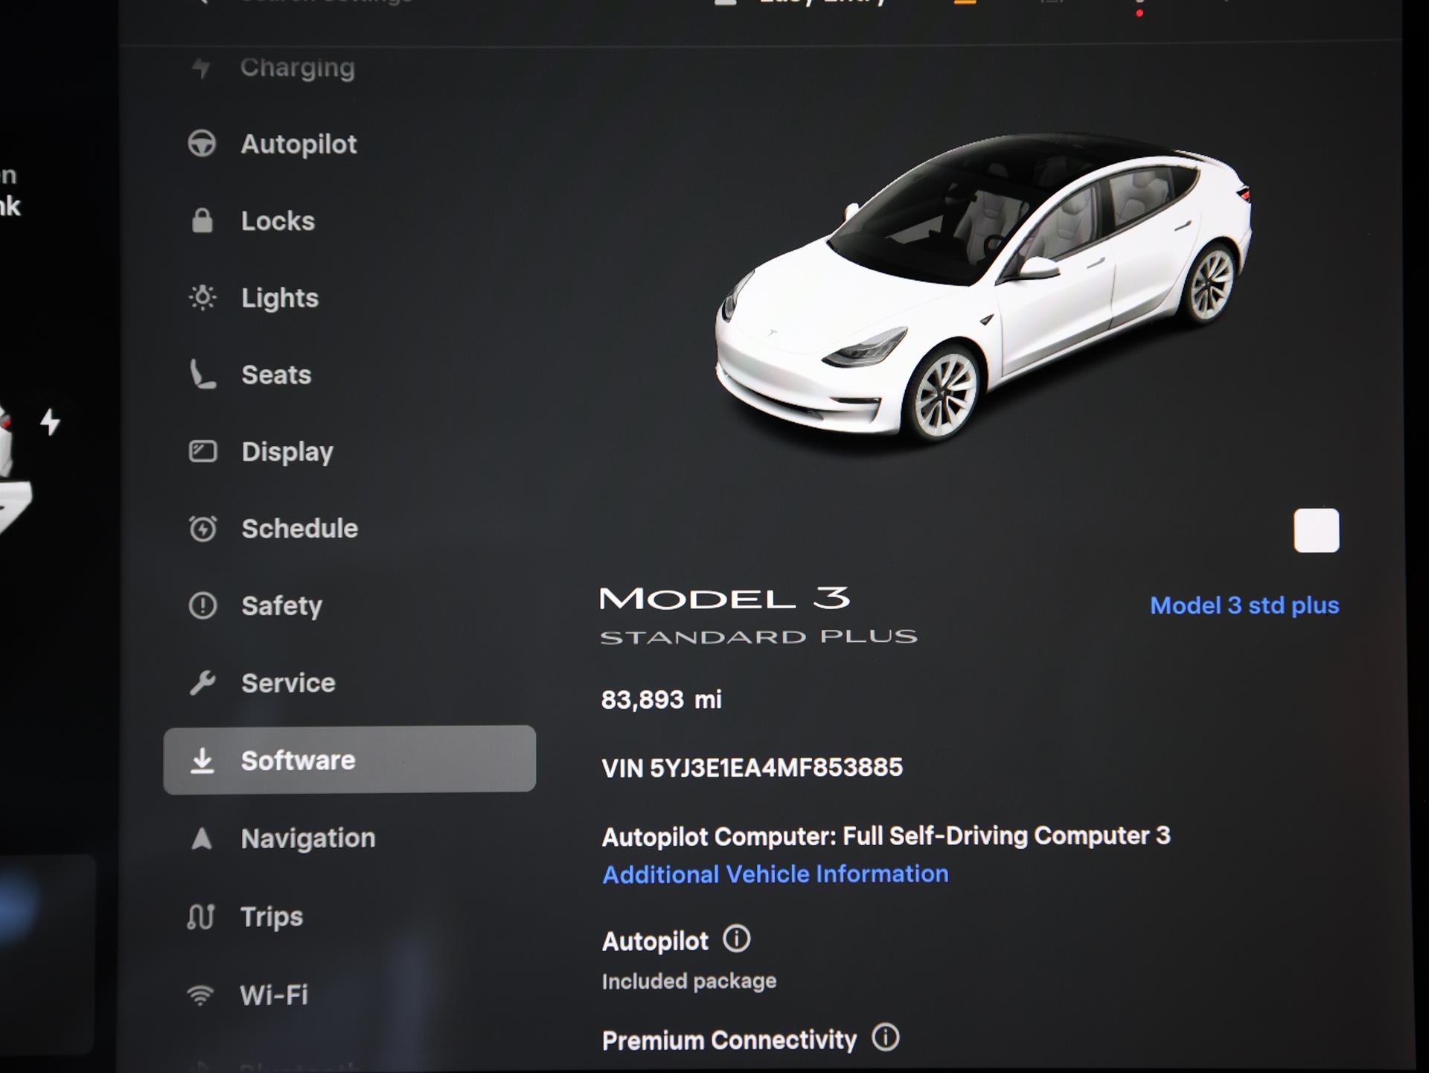Viewport: 1429px width, 1073px height.
Task: Click the Locks padlock icon
Action: [202, 221]
